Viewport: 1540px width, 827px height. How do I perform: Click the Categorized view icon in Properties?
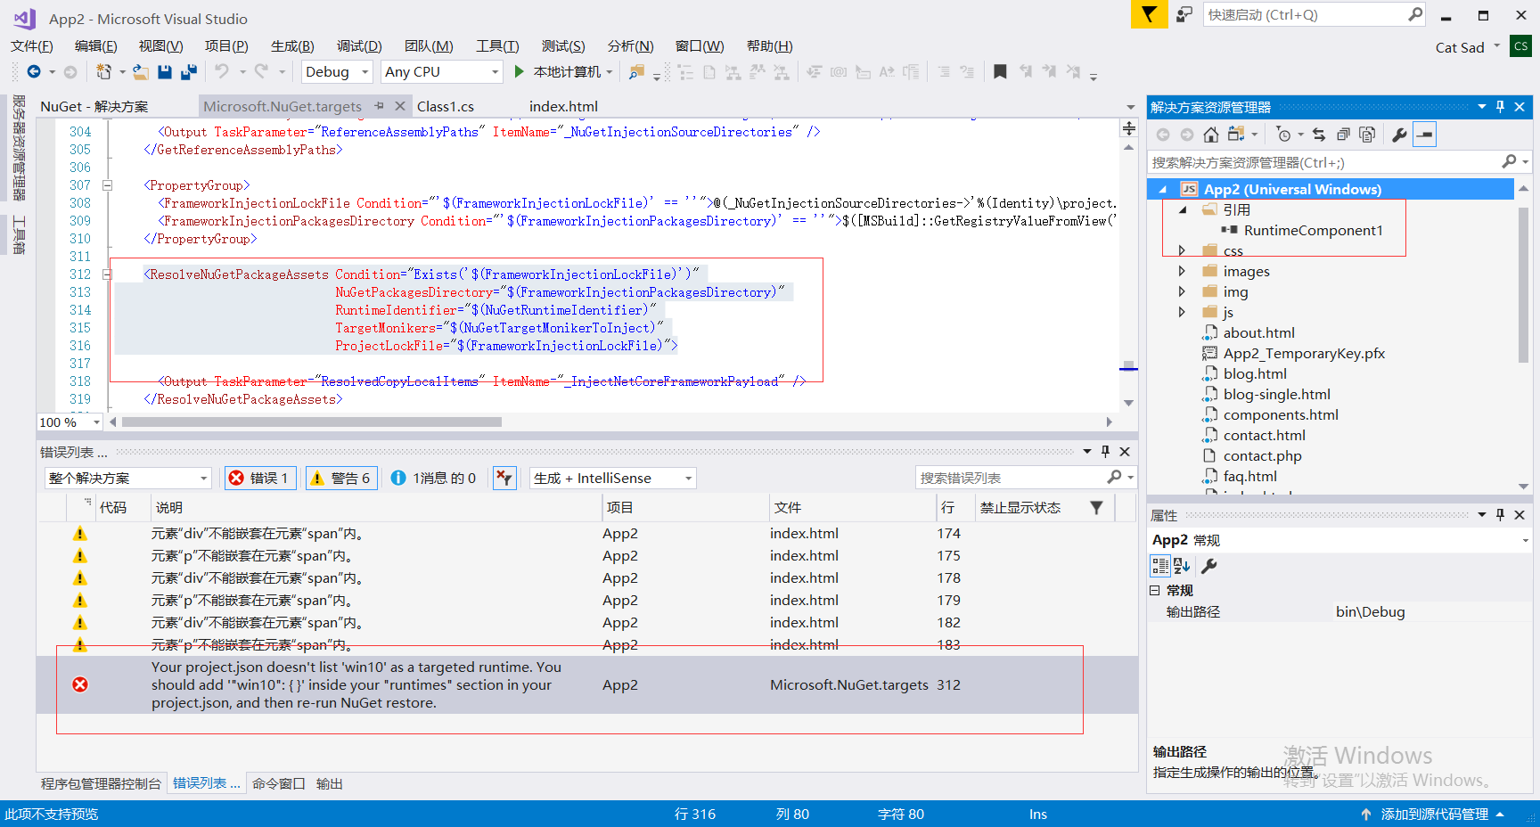tap(1160, 566)
